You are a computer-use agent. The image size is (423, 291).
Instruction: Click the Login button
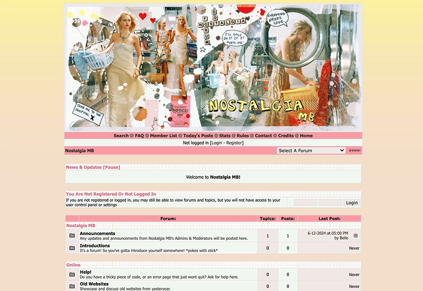coord(352,203)
